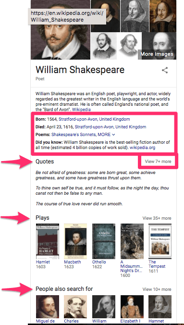Click the wikipedia.org source link
The width and height of the screenshot is (184, 325).
coord(143,148)
